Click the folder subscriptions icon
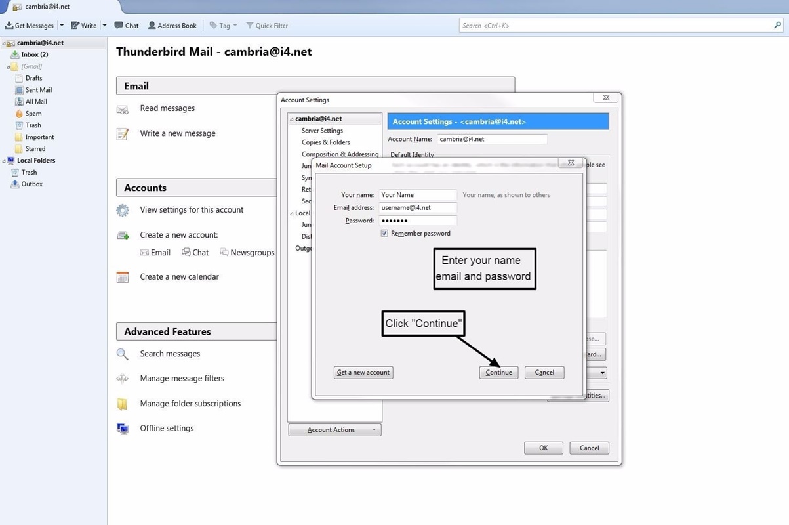 click(123, 404)
